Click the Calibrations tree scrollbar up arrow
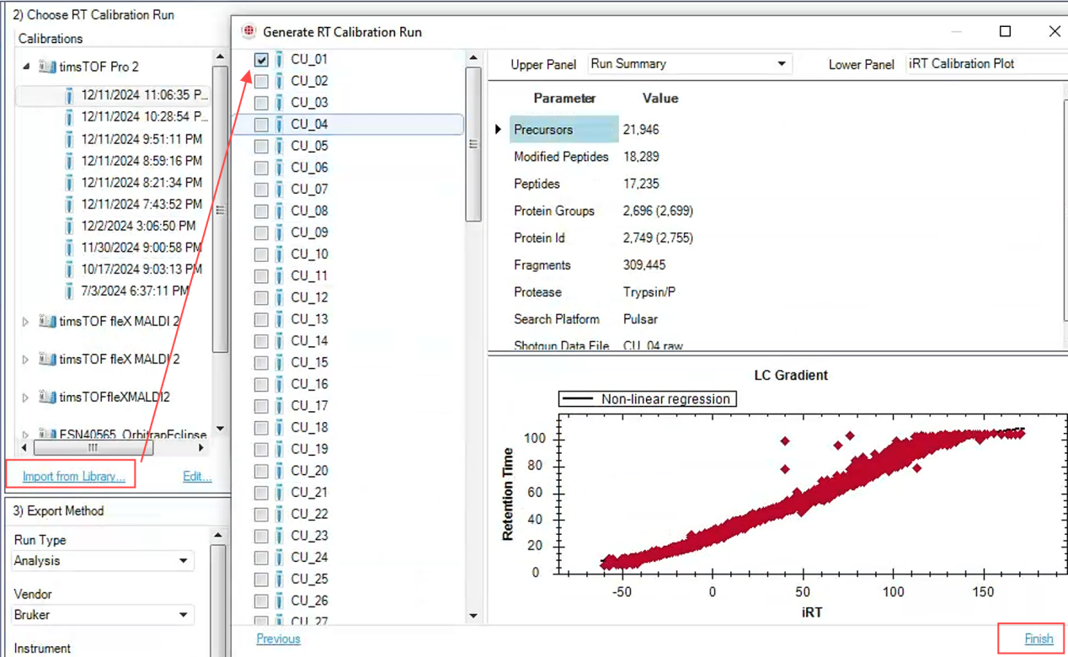 tap(221, 57)
